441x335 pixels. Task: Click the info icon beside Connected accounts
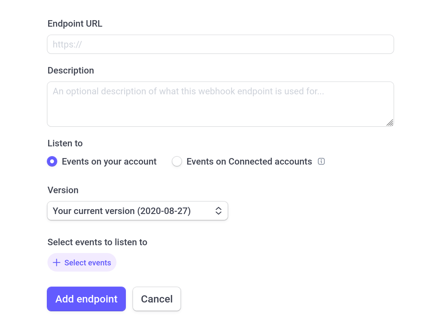tap(321, 161)
